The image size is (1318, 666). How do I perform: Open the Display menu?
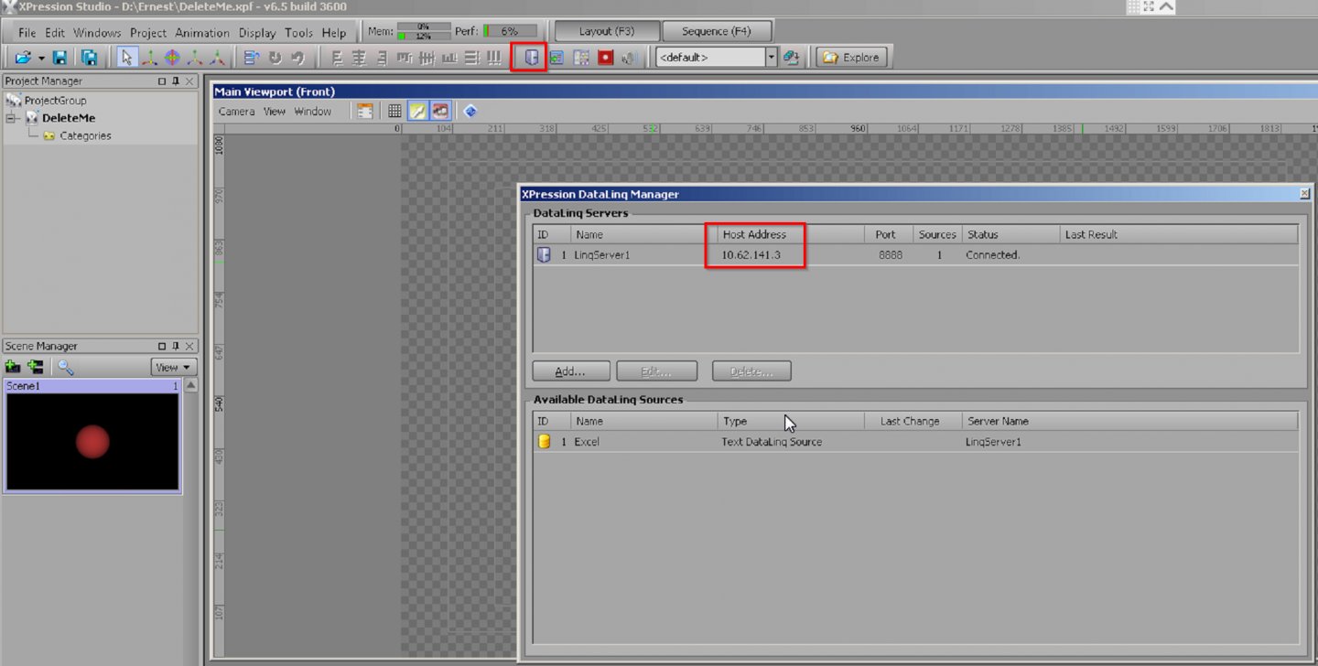coord(257,33)
